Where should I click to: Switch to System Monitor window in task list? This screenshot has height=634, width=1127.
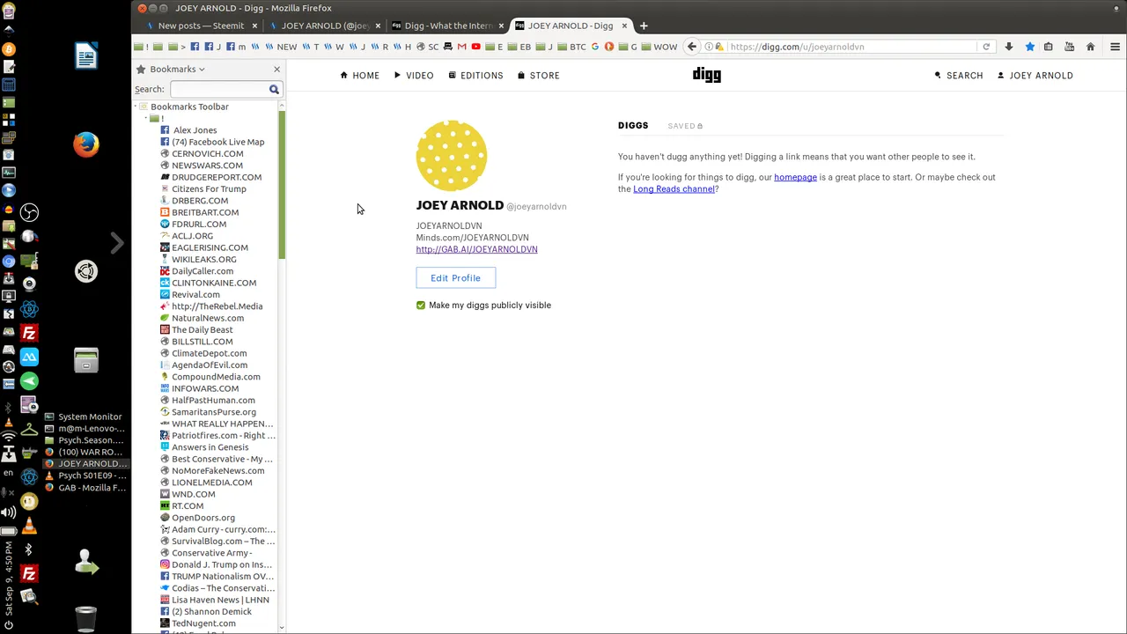(84, 417)
